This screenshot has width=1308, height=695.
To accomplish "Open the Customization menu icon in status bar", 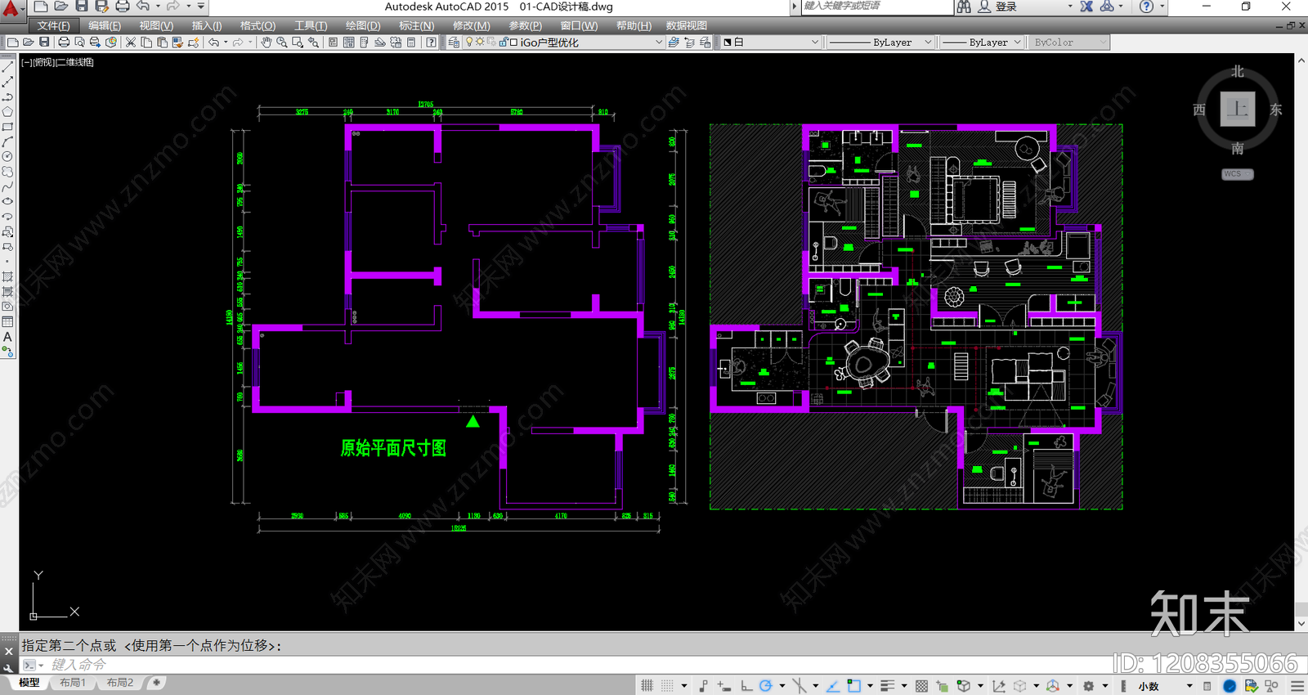I will tap(1297, 686).
